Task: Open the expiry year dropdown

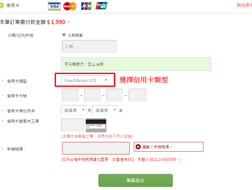Action: (105, 110)
